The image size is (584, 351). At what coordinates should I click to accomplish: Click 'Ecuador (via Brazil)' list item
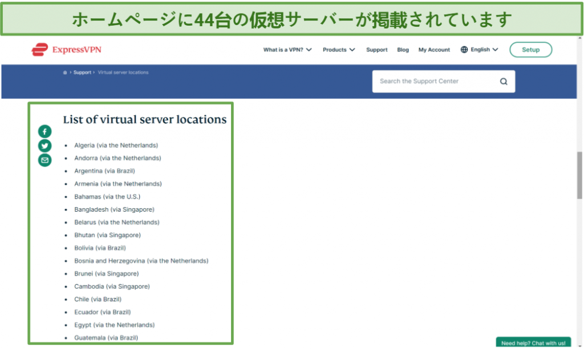(103, 312)
